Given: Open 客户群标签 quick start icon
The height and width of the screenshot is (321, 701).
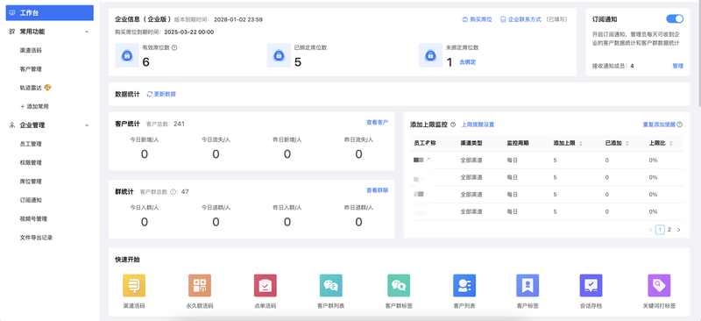Looking at the screenshot, I should [399, 286].
